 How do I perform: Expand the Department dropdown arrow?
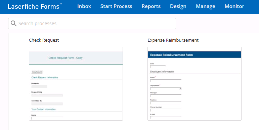point(180,89)
